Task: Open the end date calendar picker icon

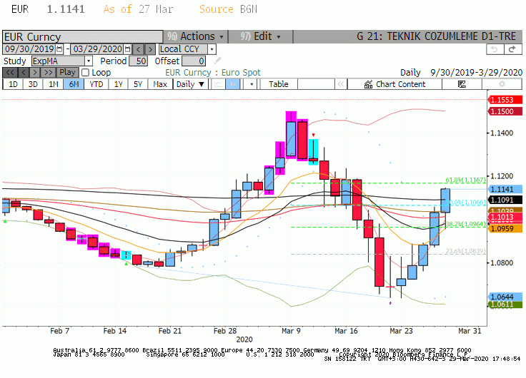Action: (x=127, y=49)
